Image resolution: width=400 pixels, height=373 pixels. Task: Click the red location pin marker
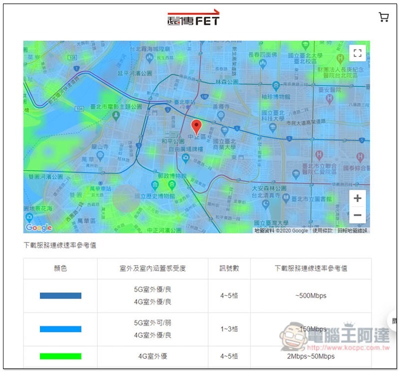[196, 127]
